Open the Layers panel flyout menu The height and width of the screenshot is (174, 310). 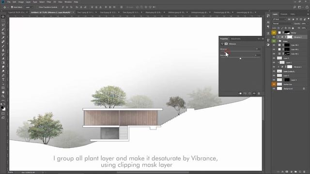coord(309,14)
